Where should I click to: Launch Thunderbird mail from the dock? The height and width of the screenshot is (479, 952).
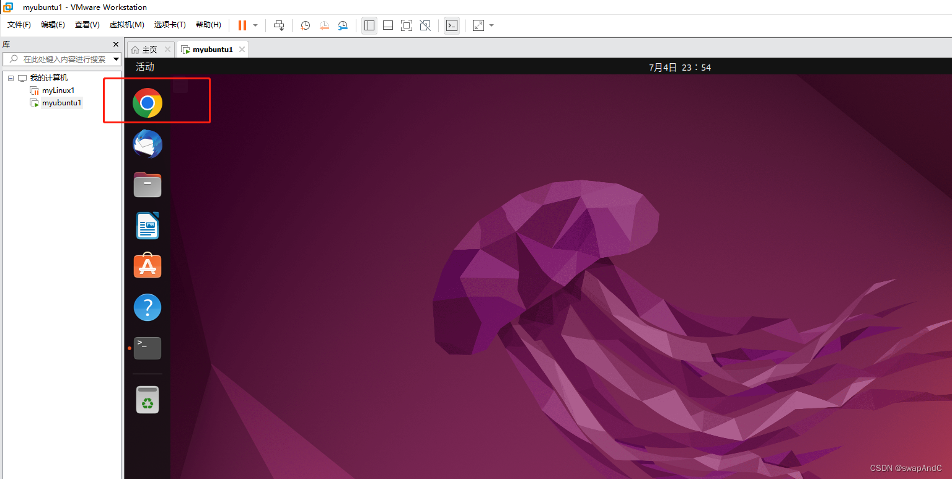147,144
